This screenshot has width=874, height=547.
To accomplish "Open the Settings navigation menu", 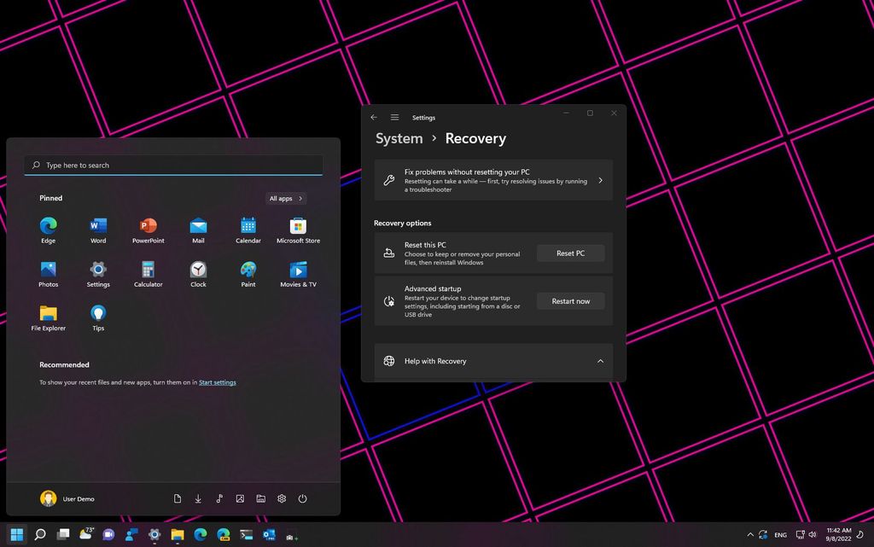I will click(394, 117).
